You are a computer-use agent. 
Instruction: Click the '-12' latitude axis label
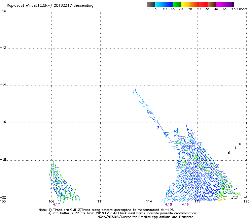[3, 48]
